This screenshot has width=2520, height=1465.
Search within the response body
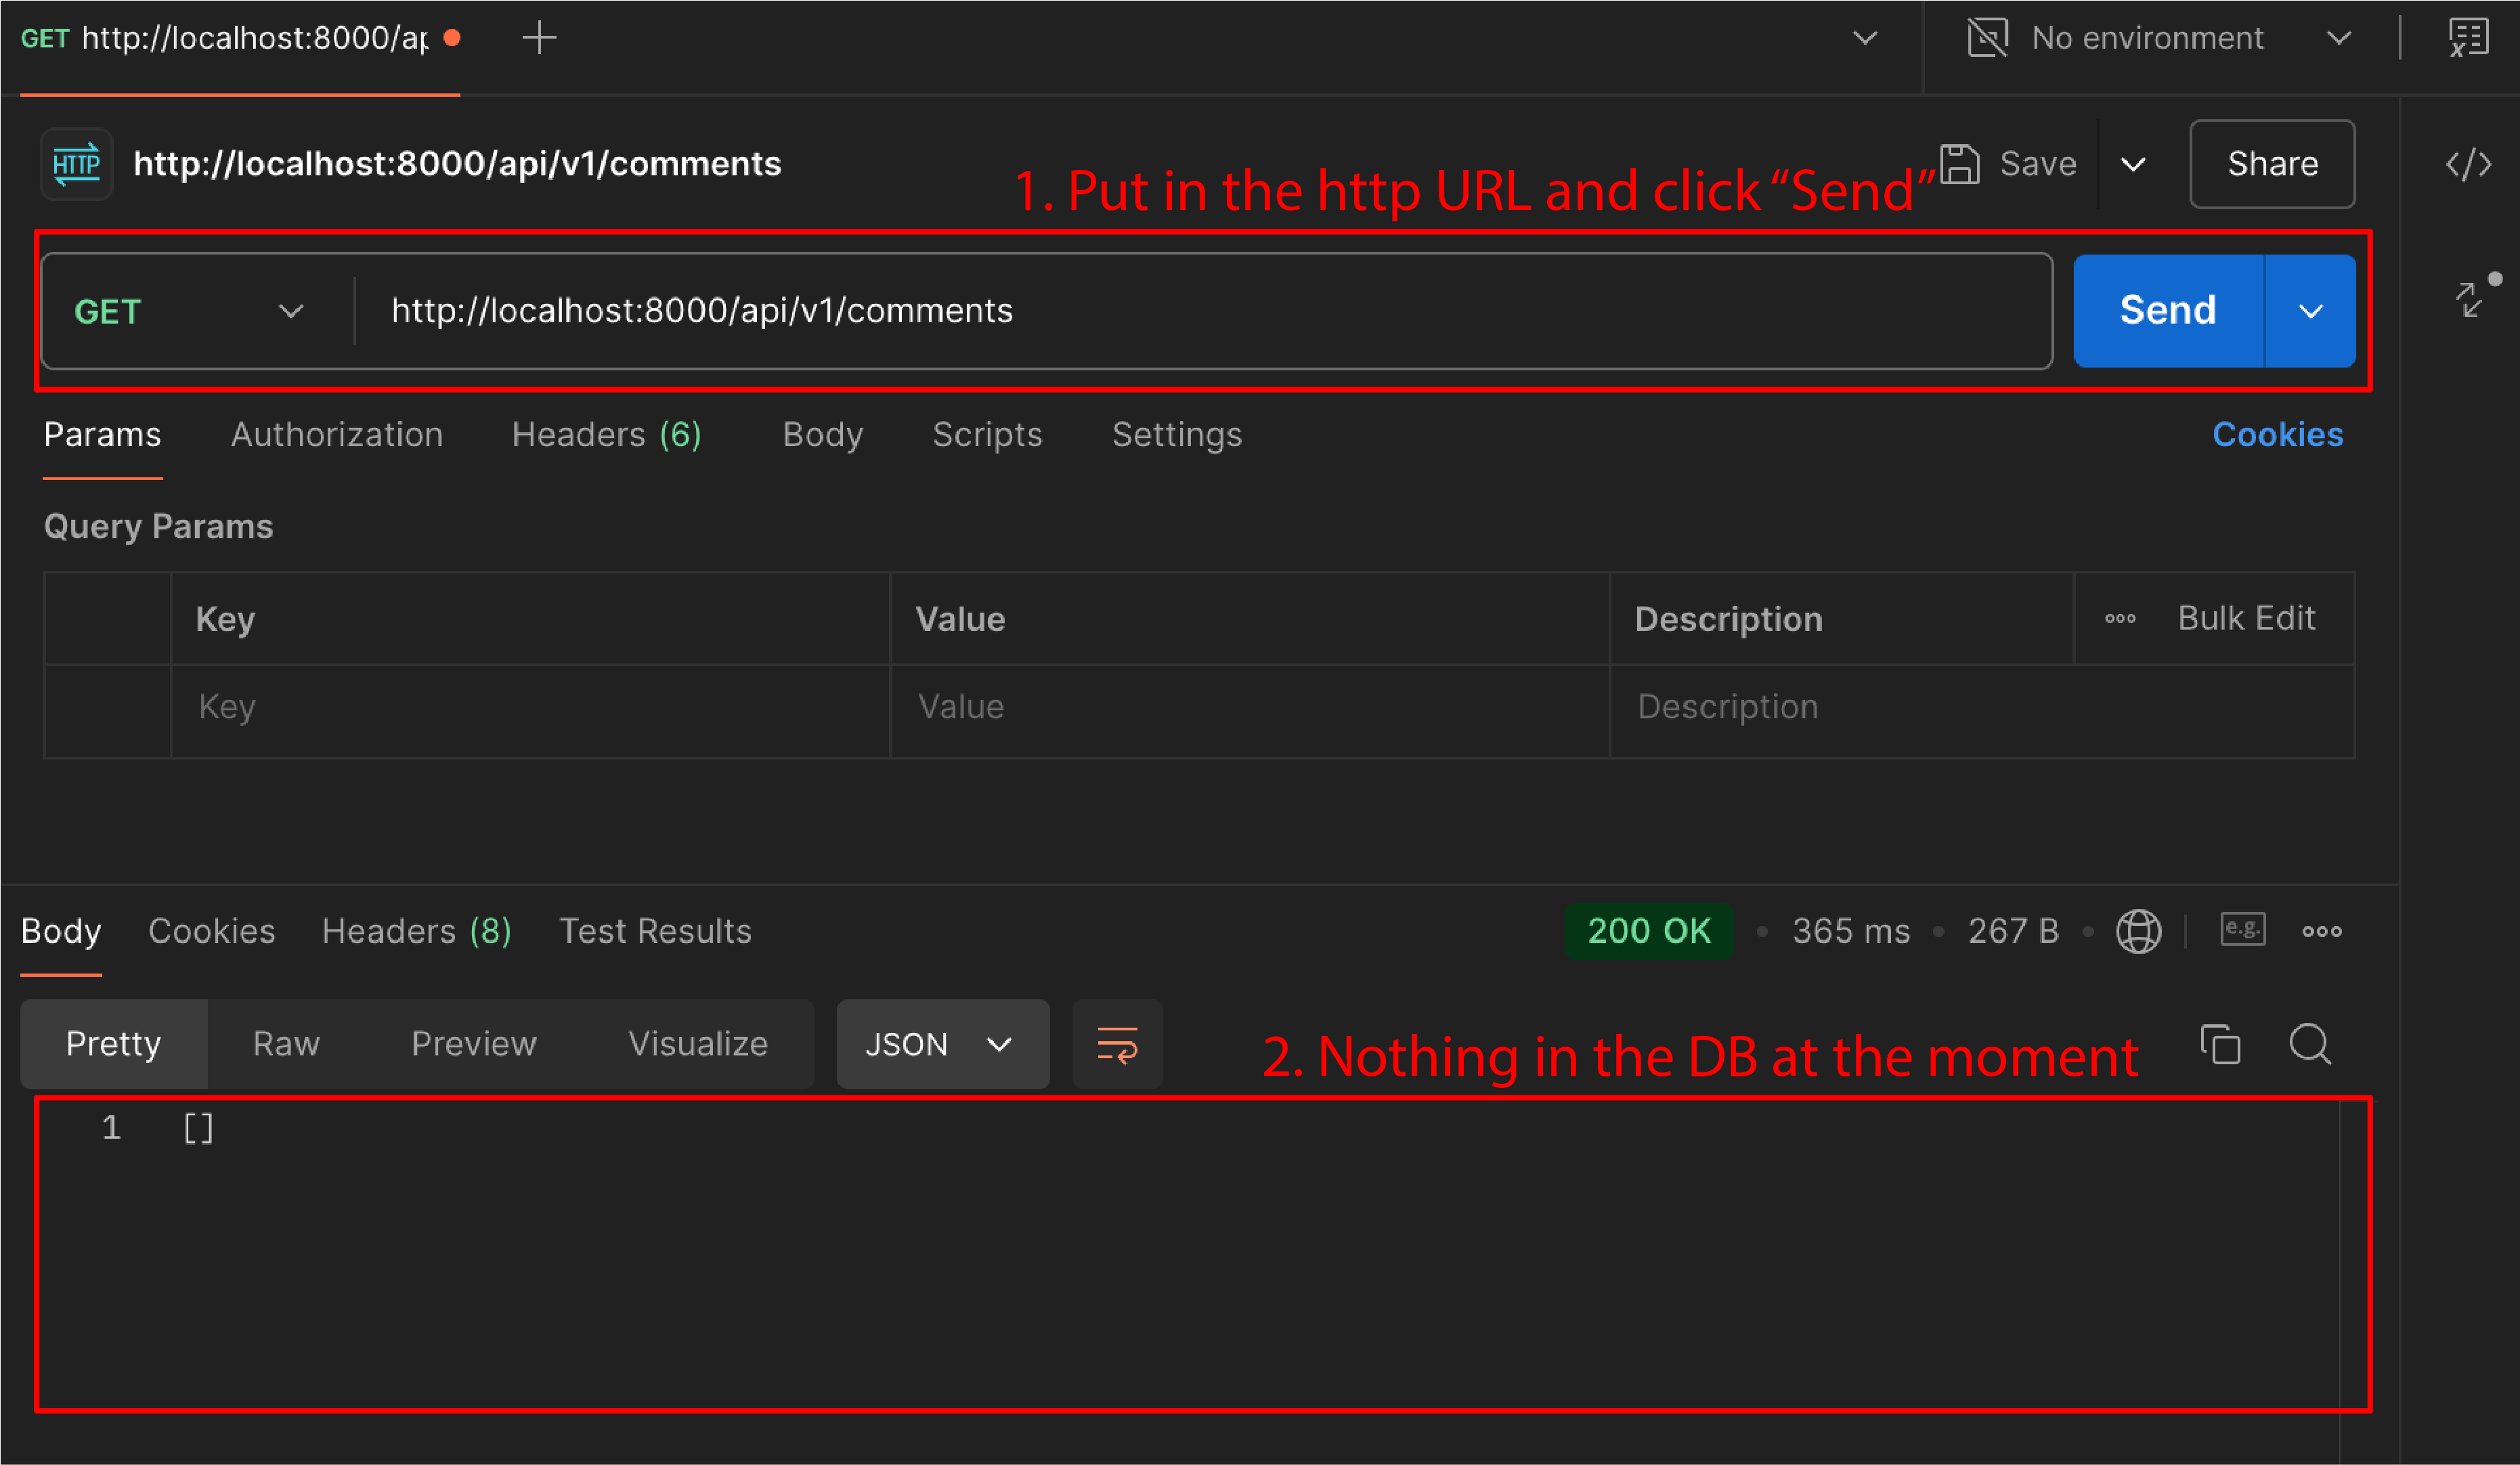coord(2310,1044)
